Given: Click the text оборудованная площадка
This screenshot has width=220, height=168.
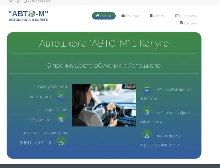Looking at the screenshot, I should tap(48, 92).
